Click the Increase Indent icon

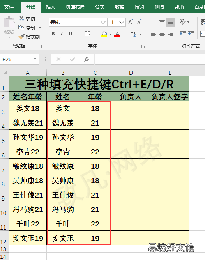pos(191,34)
